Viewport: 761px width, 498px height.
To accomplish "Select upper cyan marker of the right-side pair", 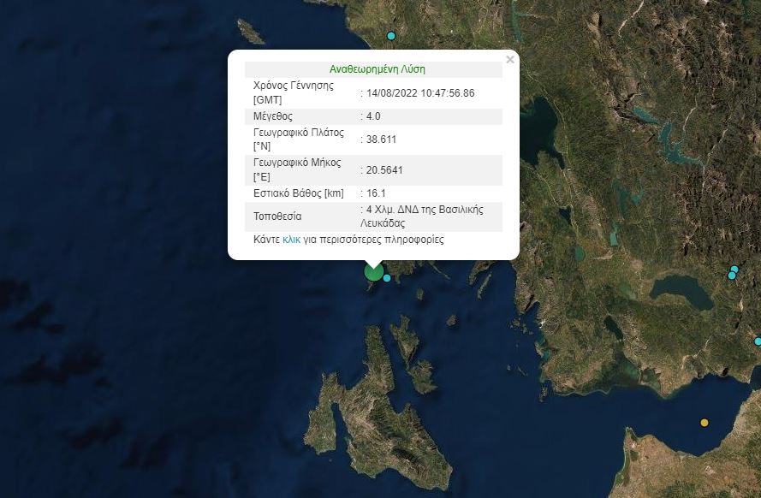I will click(x=734, y=270).
